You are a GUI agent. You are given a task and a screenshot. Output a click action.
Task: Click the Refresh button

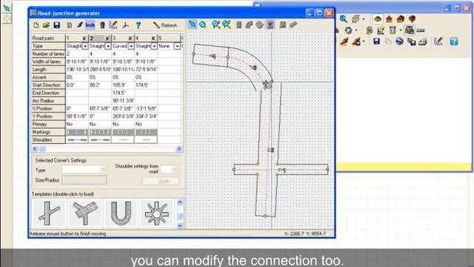tap(165, 25)
